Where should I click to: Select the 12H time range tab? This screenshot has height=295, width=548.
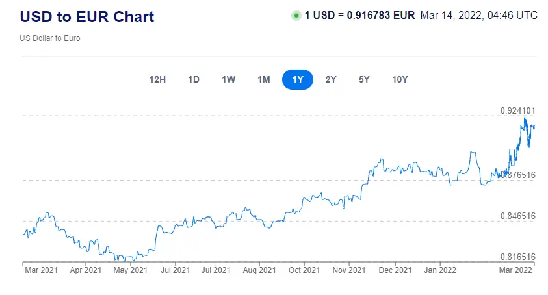(157, 80)
